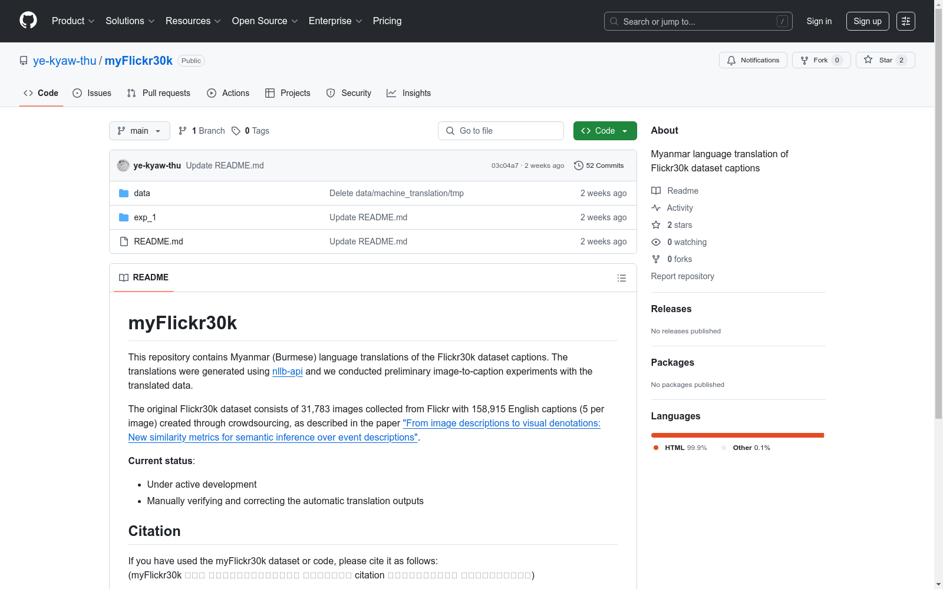Open the README.md file name link
The image size is (943, 589).
pos(159,241)
